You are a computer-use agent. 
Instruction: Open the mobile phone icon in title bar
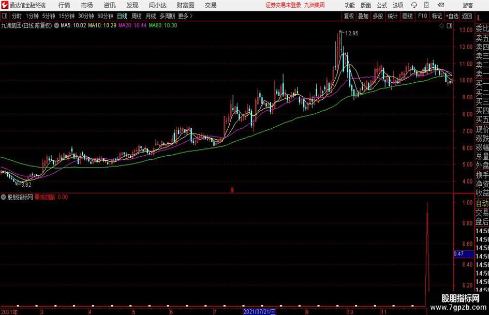click(426, 5)
